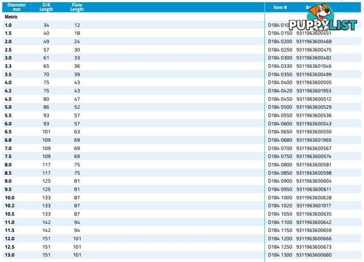Viewport: 364px width, 262px height.
Task: Select item number D184 0750
Action: pyautogui.click(x=280, y=157)
